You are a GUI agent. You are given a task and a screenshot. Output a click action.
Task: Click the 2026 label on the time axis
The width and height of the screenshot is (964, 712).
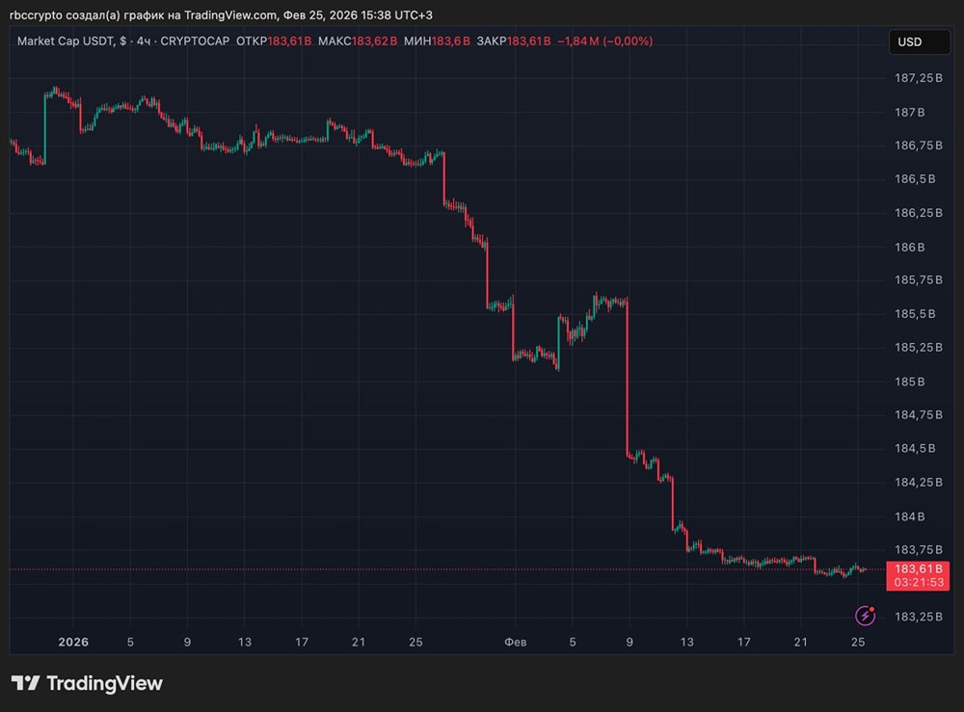point(73,642)
